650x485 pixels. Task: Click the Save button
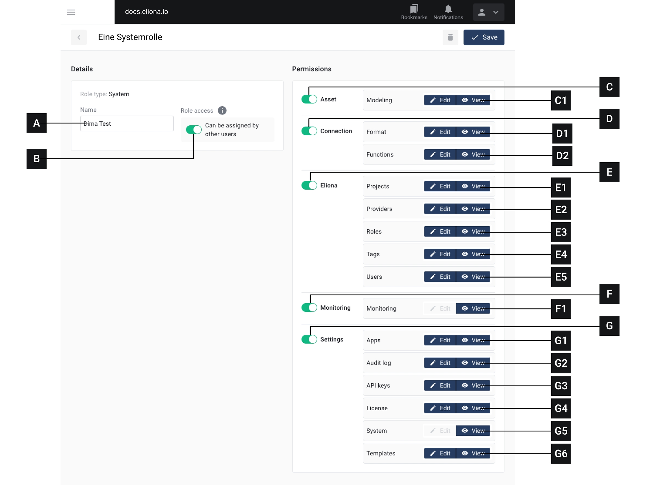[484, 37]
